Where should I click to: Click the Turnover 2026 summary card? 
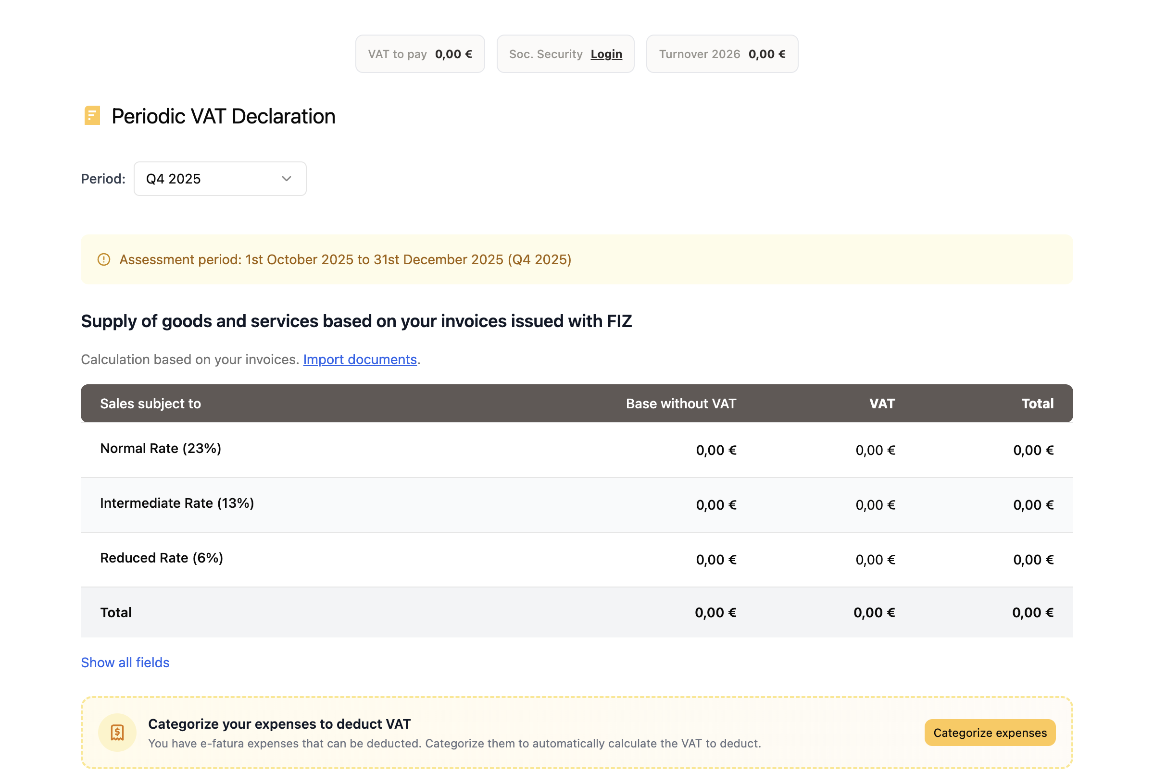[x=722, y=54]
